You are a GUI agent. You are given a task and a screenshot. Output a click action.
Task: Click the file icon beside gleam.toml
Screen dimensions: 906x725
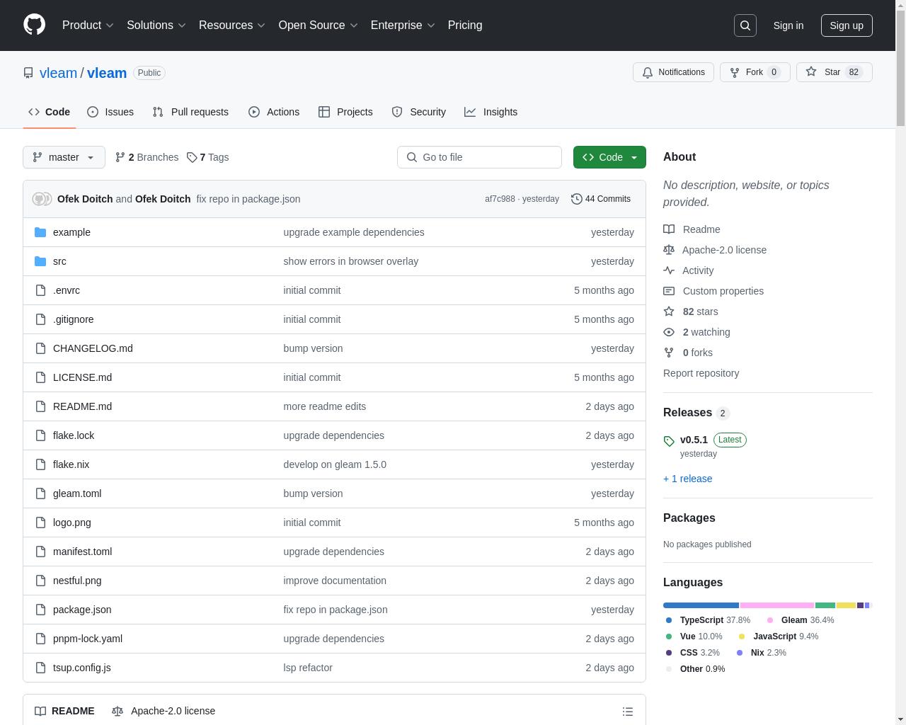(40, 493)
